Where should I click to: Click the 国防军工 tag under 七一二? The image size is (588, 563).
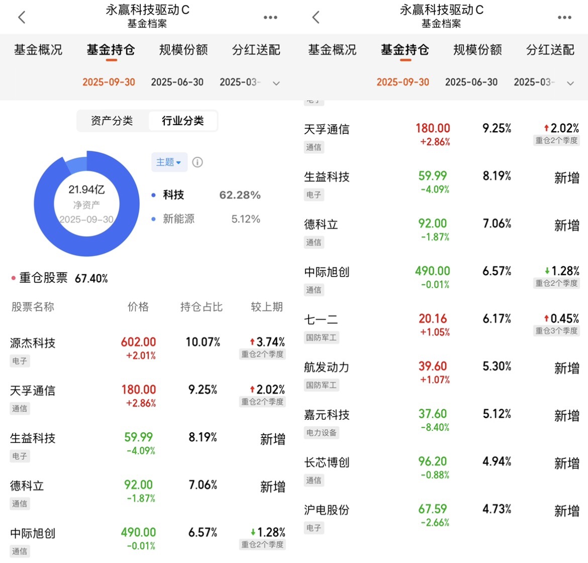[x=321, y=338]
